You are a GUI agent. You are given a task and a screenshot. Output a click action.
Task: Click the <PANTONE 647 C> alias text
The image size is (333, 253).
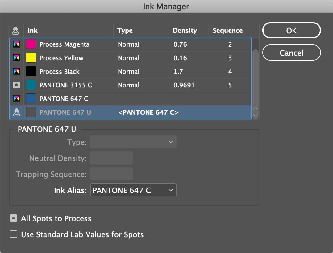[148, 112]
